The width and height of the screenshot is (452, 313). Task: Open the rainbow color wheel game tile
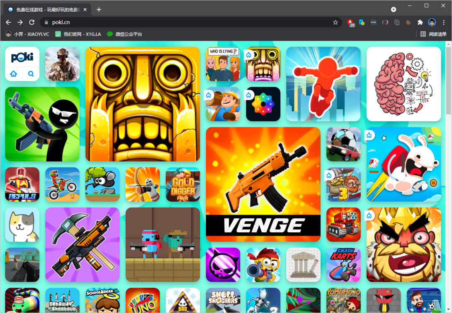coord(263,104)
